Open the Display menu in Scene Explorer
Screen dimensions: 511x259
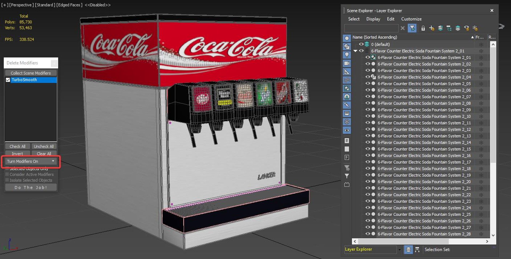[373, 19]
